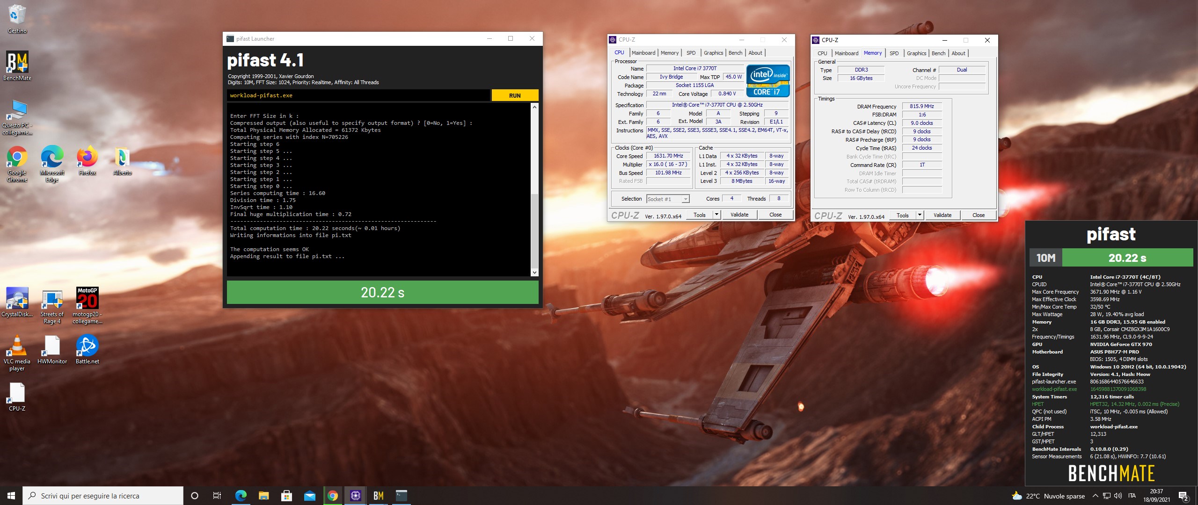
Task: Expand Tools dropdown arrow in left CPU-Z
Action: pyautogui.click(x=716, y=215)
